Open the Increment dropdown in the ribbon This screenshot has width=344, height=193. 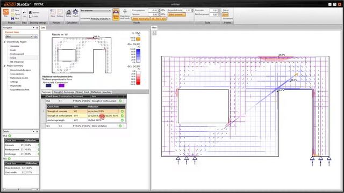(x=101, y=19)
